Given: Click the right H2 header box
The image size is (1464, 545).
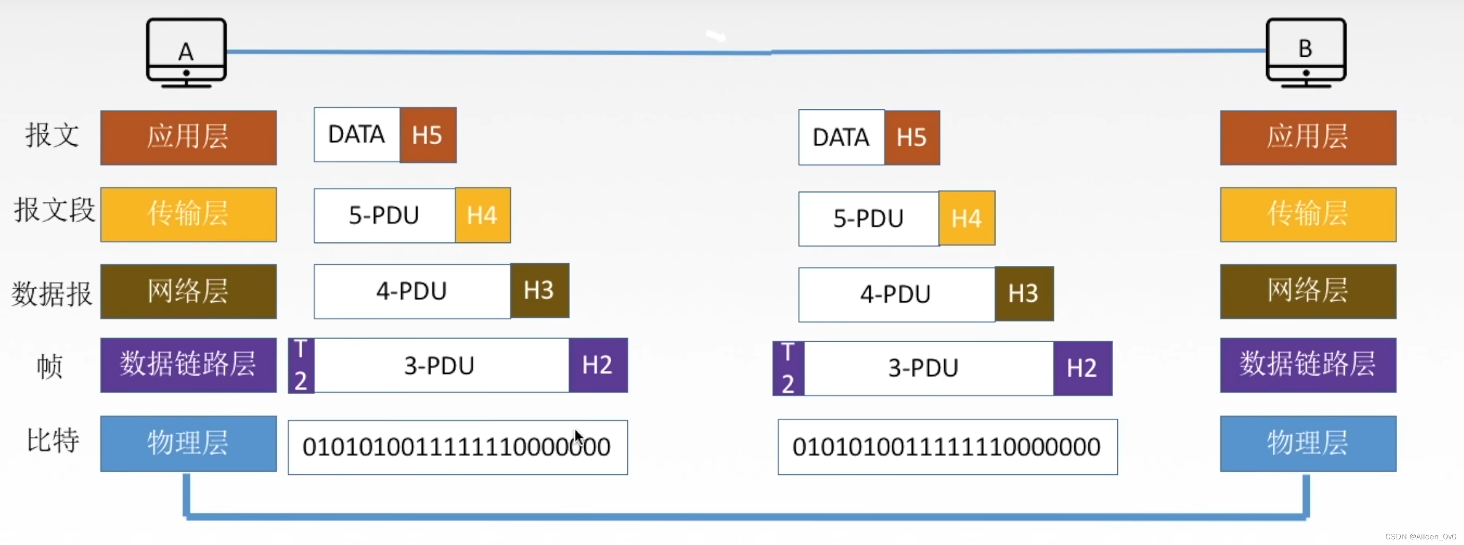Looking at the screenshot, I should click(1081, 368).
